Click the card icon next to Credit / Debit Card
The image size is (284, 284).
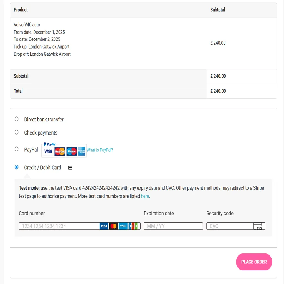pos(70,168)
